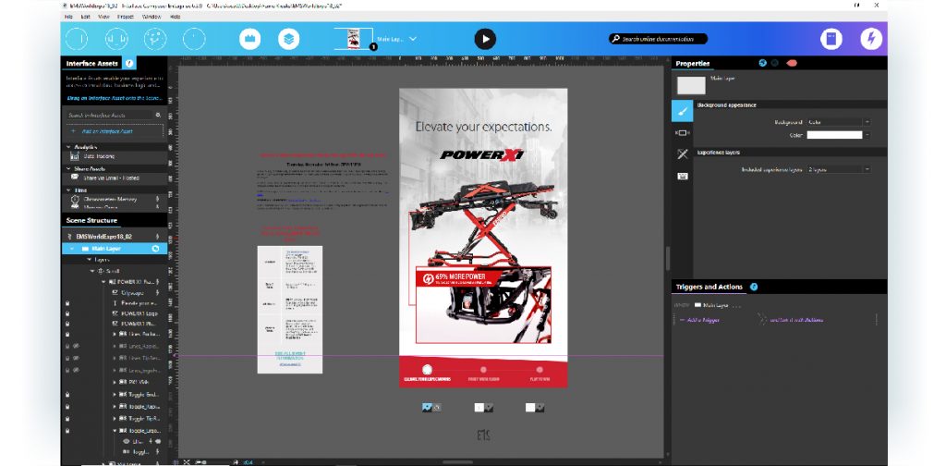Image resolution: width=946 pixels, height=466 pixels.
Task: Click Search online documentation field
Action: click(658, 39)
